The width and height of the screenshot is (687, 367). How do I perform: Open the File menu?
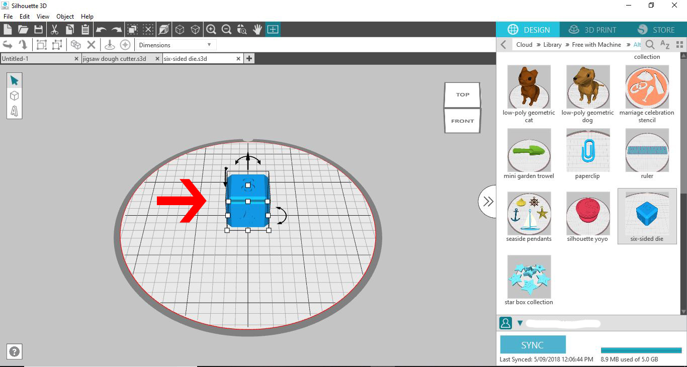click(8, 17)
